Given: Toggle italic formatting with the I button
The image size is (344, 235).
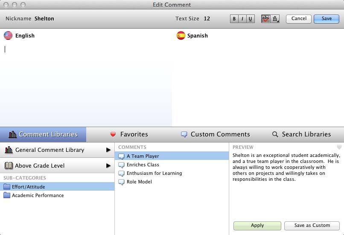Looking at the screenshot, I should click(242, 19).
